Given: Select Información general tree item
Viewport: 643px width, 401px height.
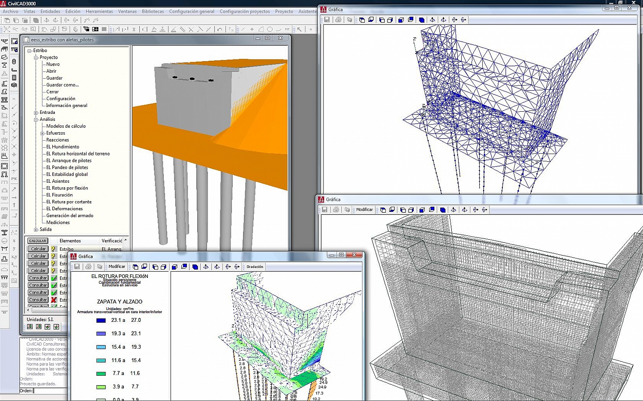Looking at the screenshot, I should pyautogui.click(x=67, y=105).
